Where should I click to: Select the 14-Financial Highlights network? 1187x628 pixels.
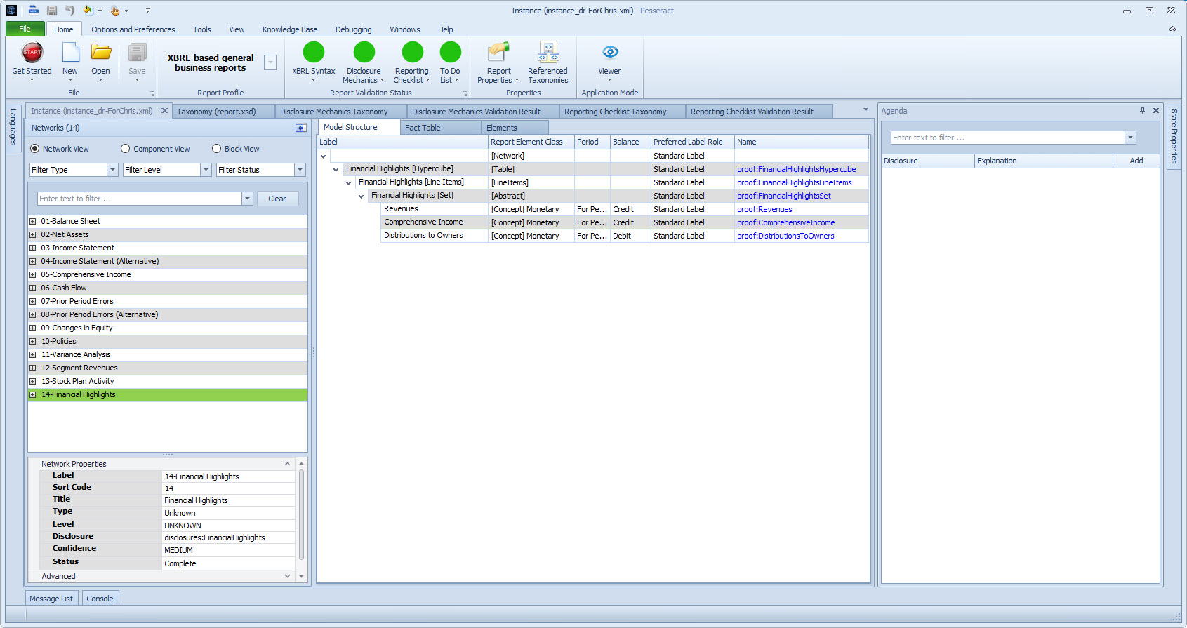[168, 394]
